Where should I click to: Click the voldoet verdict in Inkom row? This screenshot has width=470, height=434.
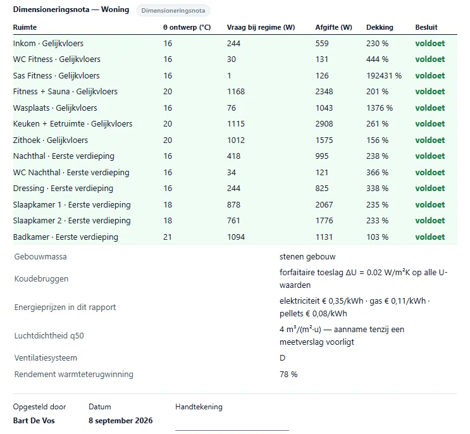pos(430,44)
